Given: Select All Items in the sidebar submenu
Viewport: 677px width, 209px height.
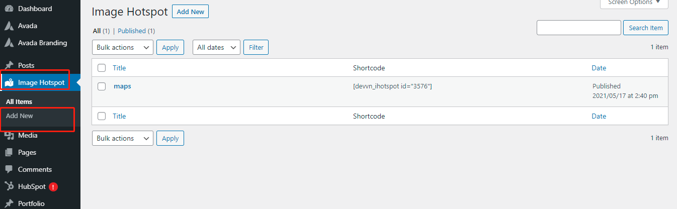Looking at the screenshot, I should coord(19,101).
